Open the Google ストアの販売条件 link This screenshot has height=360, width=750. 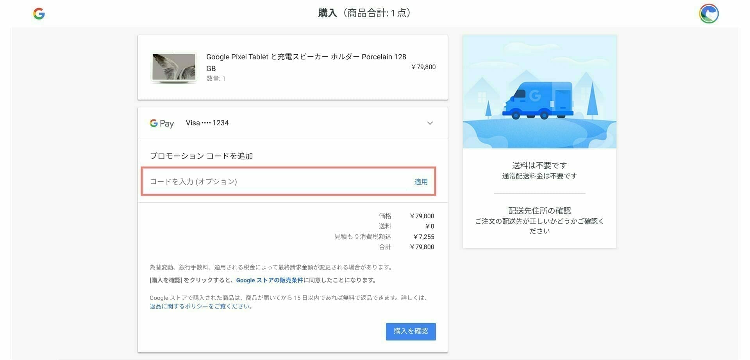pos(270,280)
